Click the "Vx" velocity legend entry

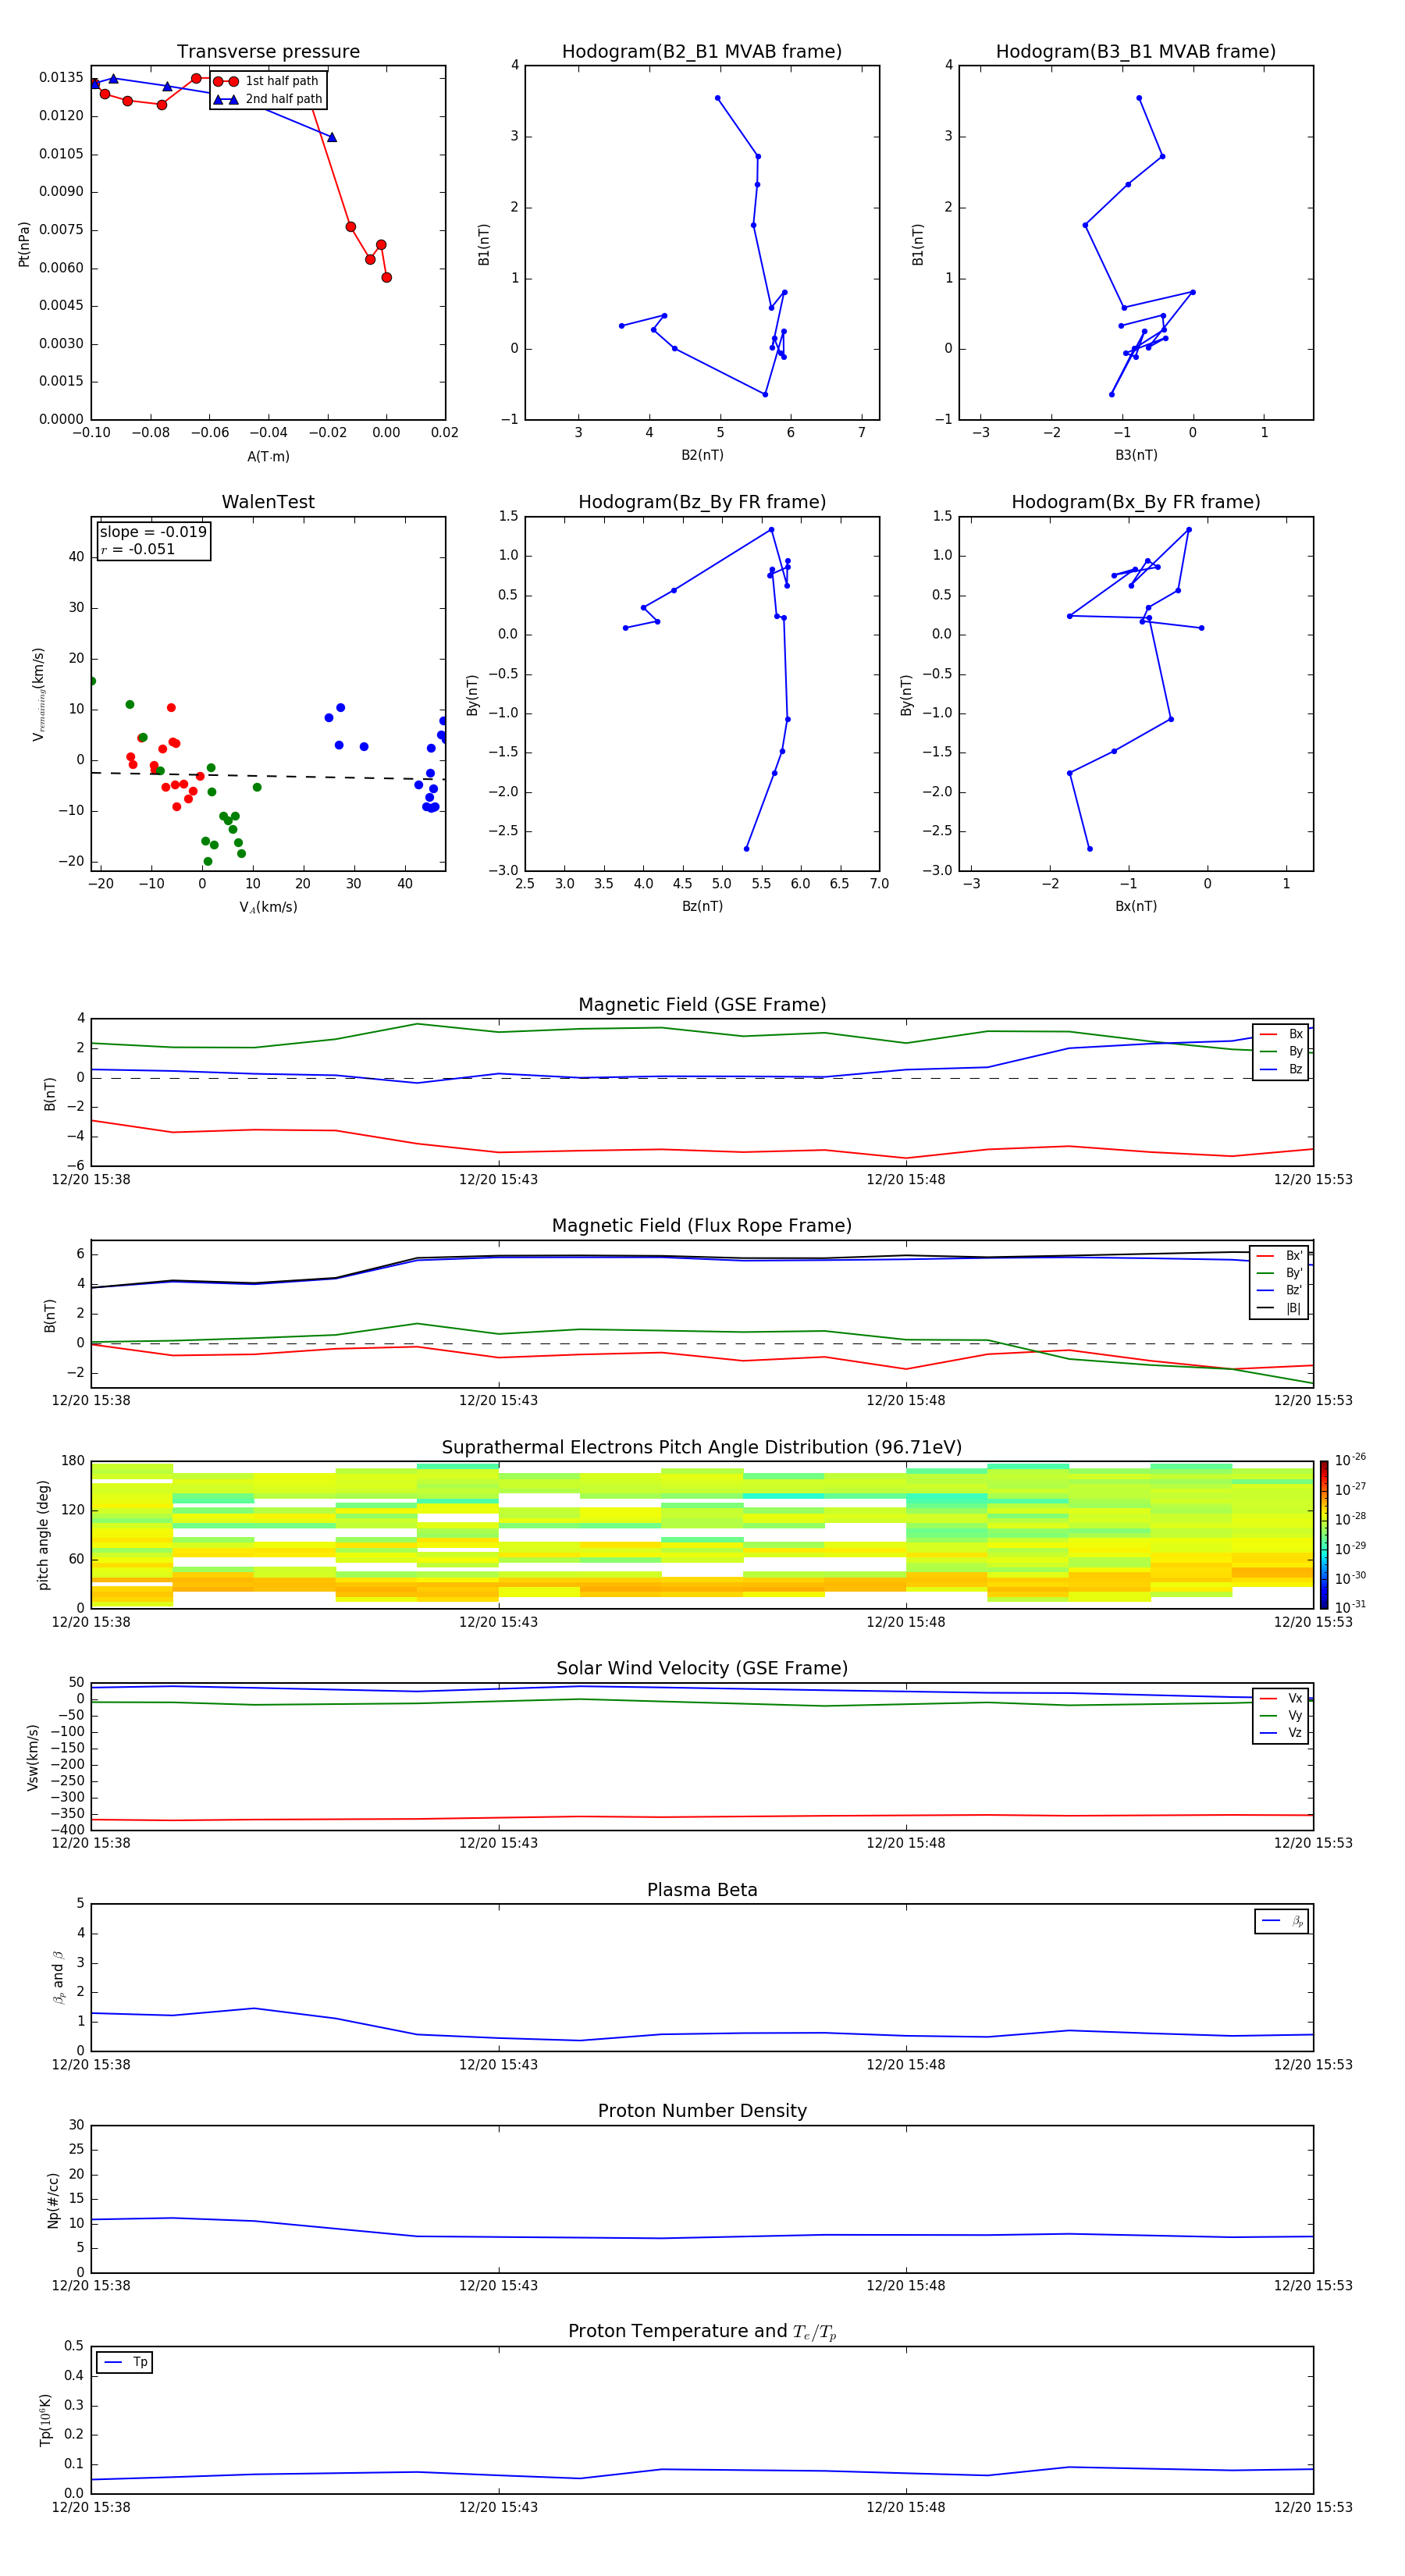coord(1281,1699)
